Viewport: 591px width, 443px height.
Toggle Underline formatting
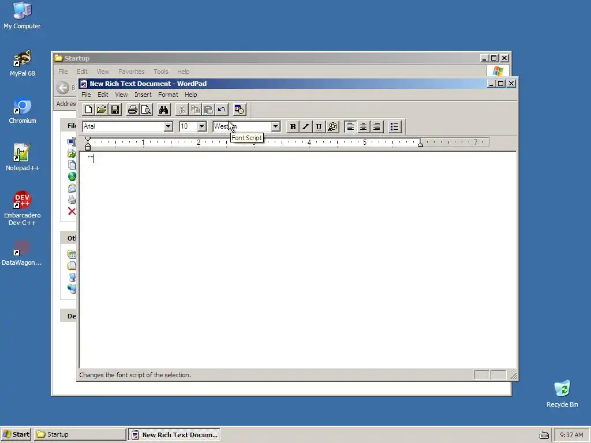319,126
